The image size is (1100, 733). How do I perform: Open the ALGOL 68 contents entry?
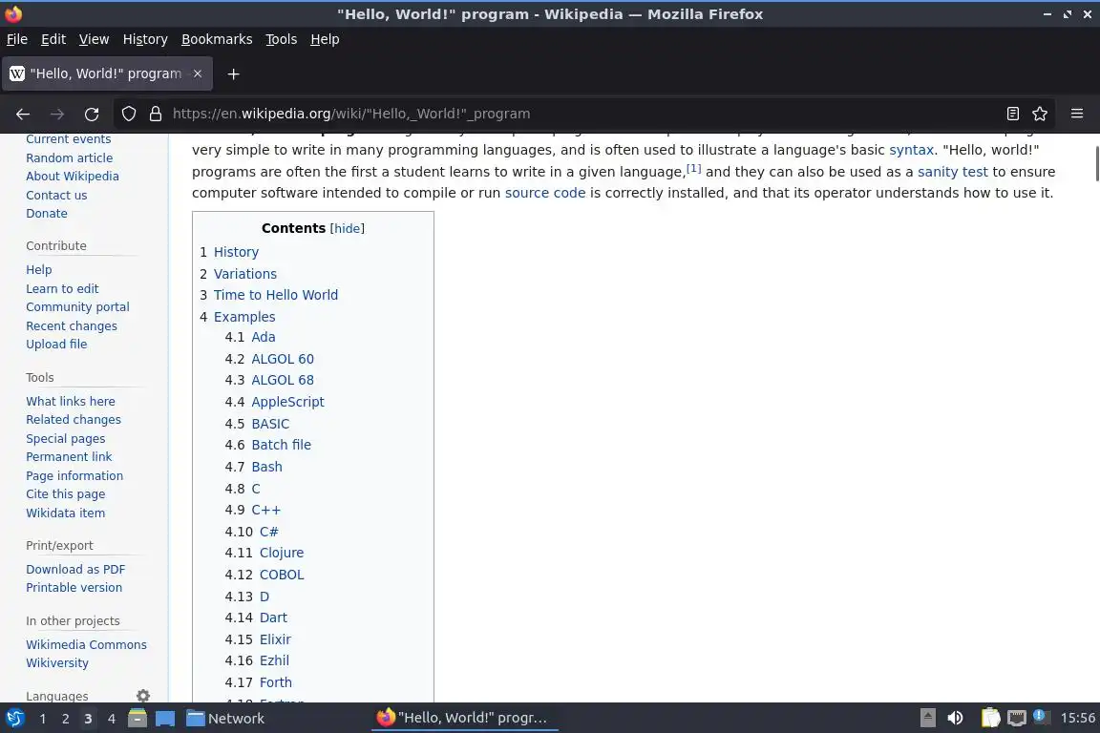pos(283,380)
